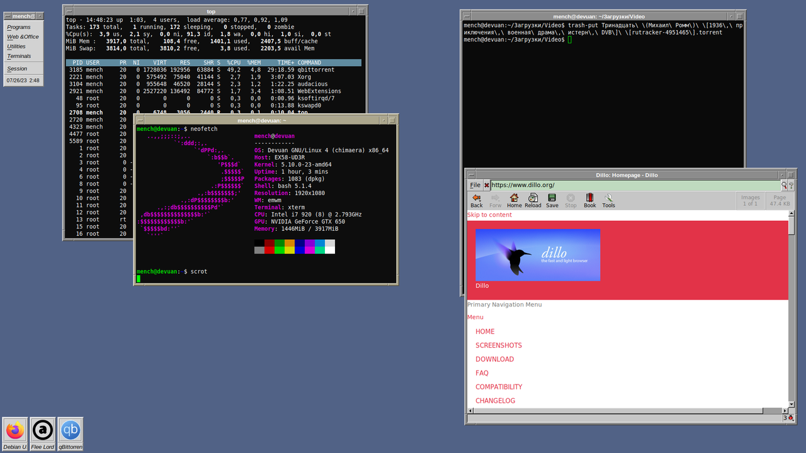
Task: Click the launcher panel minimize dot button
Action: click(x=40, y=16)
